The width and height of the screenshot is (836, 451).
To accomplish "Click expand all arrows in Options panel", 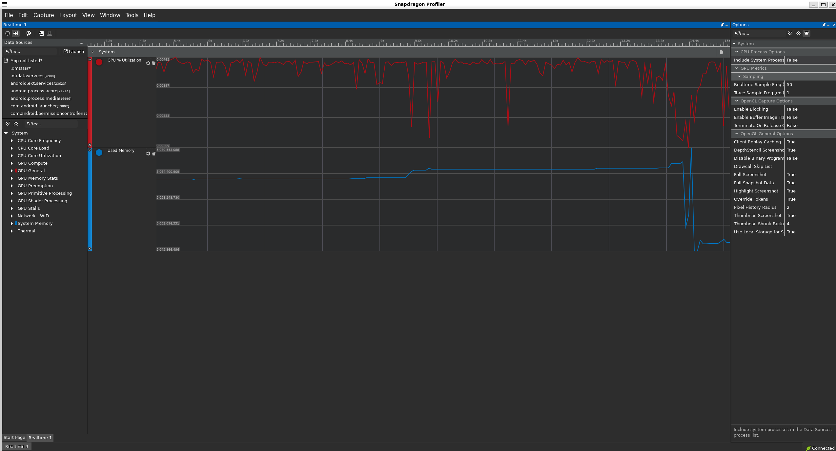I will (790, 33).
